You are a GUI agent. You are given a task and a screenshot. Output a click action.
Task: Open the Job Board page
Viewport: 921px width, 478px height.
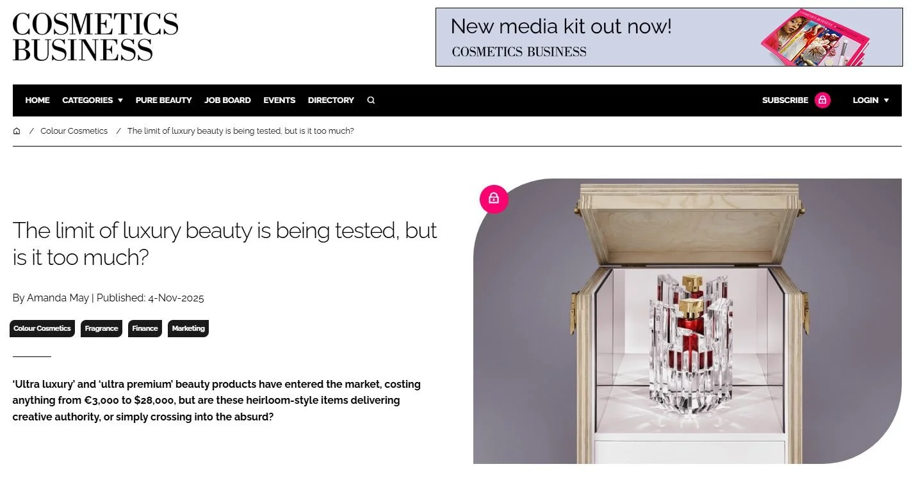(227, 100)
